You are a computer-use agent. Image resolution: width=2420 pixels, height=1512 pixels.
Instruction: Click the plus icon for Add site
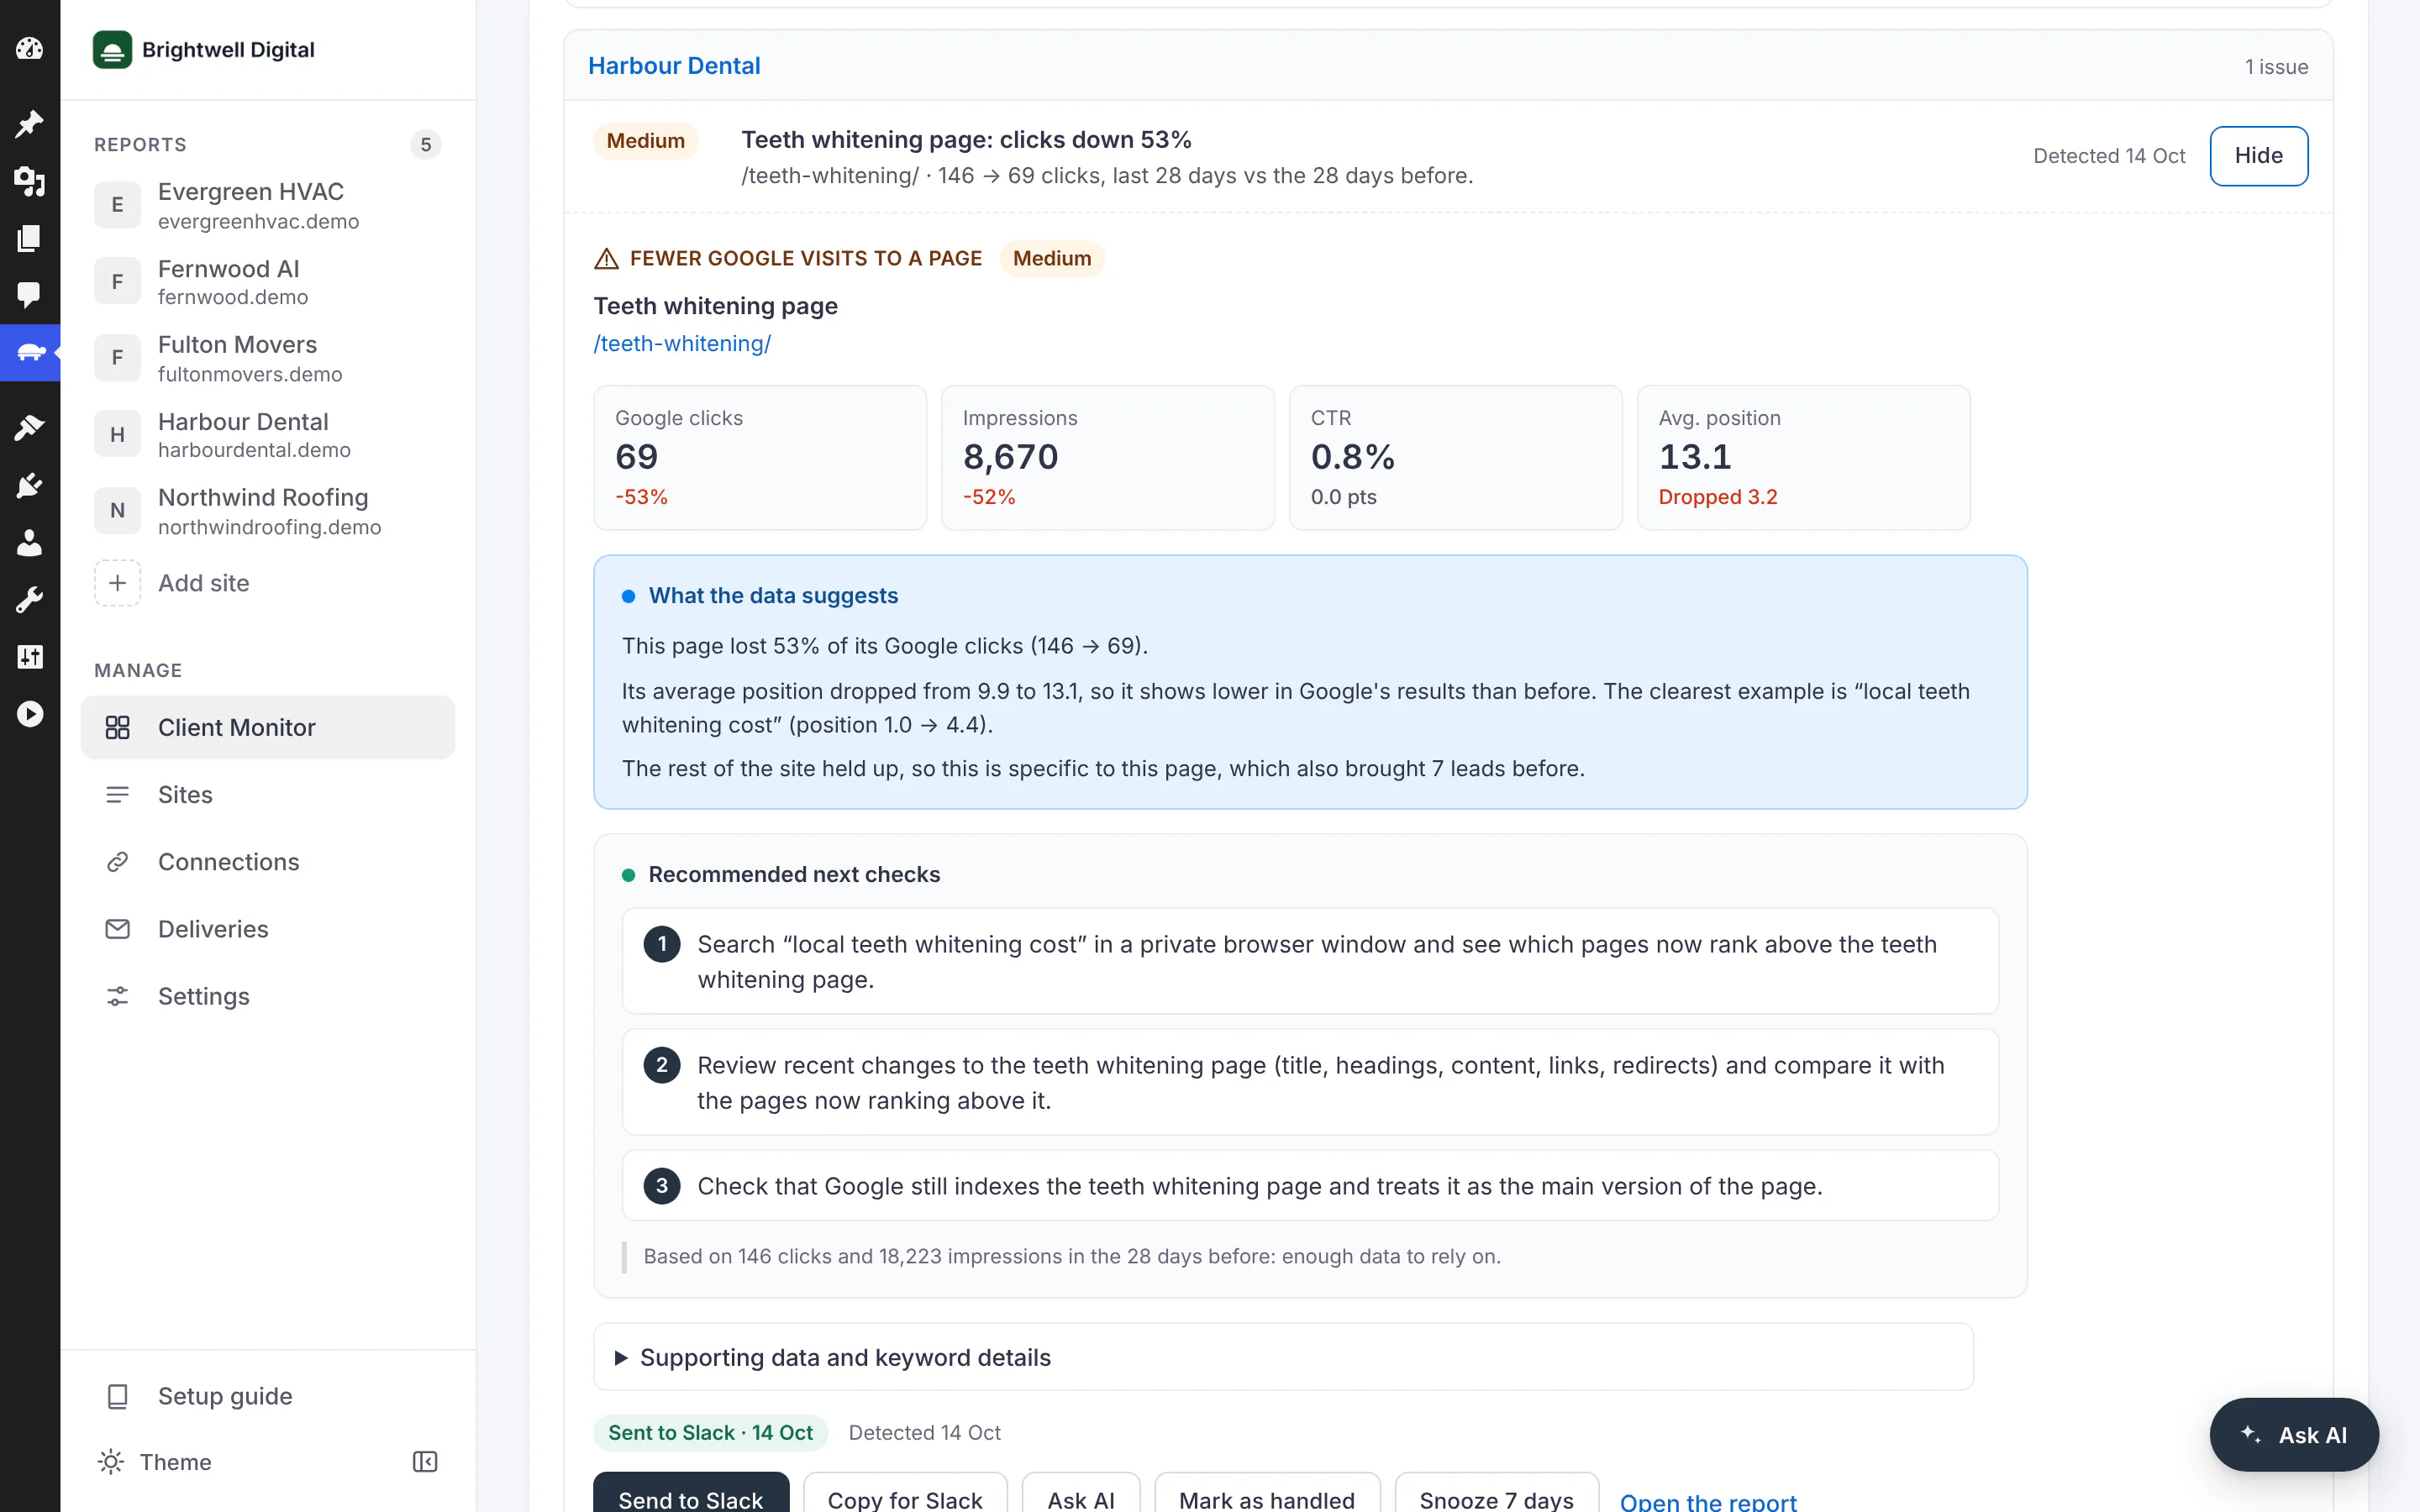(117, 583)
